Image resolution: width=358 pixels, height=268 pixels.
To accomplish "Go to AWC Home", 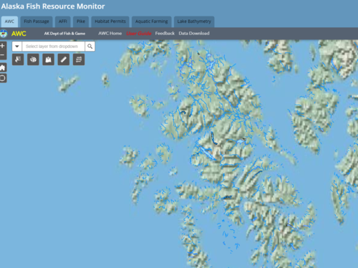I will [x=110, y=34].
